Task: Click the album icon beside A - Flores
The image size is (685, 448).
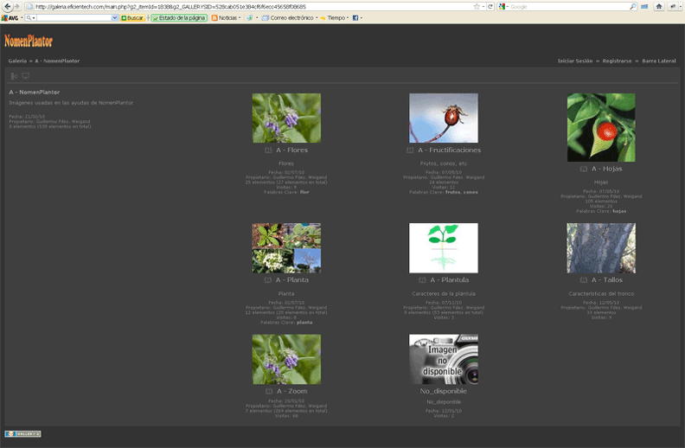Action: 268,150
